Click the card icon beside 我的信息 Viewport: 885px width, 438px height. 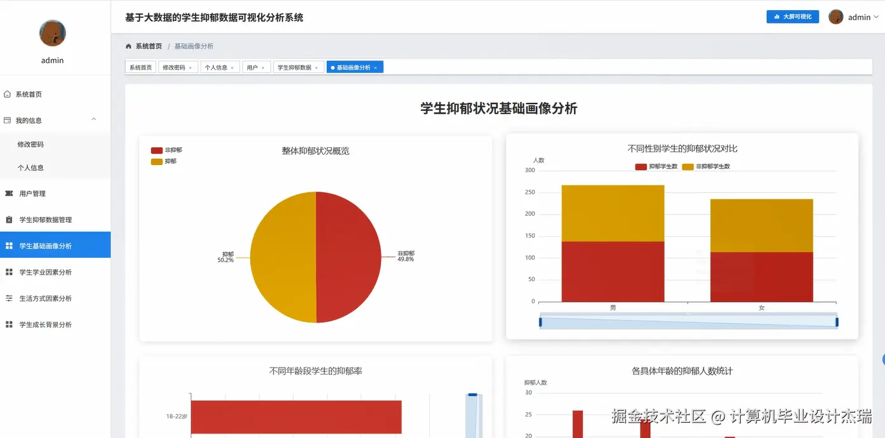[x=7, y=120]
